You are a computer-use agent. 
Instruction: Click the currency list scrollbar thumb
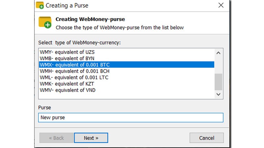tap(218, 82)
